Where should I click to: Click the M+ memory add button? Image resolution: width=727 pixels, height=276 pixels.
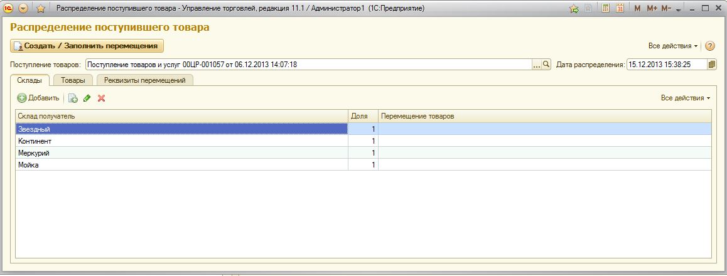click(652, 8)
